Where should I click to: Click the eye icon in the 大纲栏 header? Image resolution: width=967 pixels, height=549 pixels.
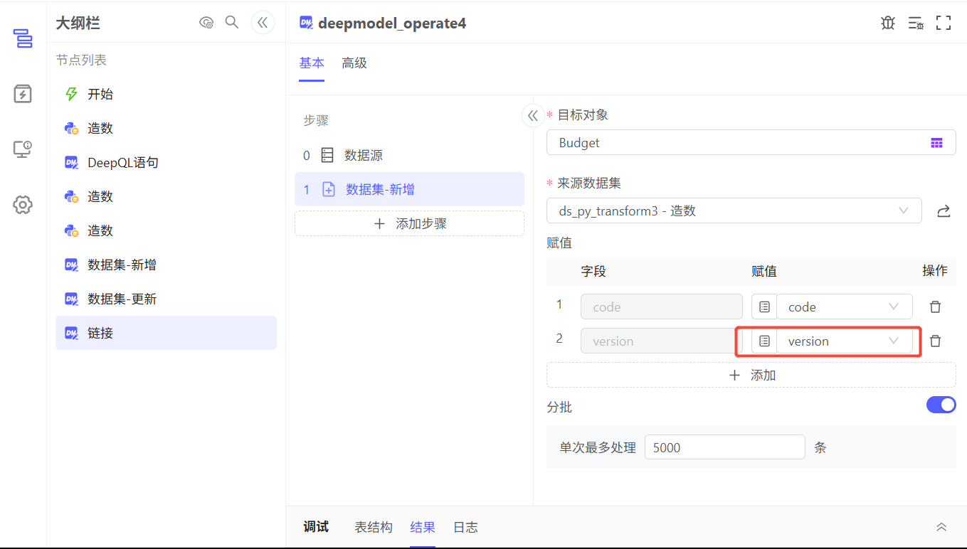click(206, 23)
